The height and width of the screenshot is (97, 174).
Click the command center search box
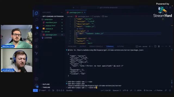tap(107, 8)
